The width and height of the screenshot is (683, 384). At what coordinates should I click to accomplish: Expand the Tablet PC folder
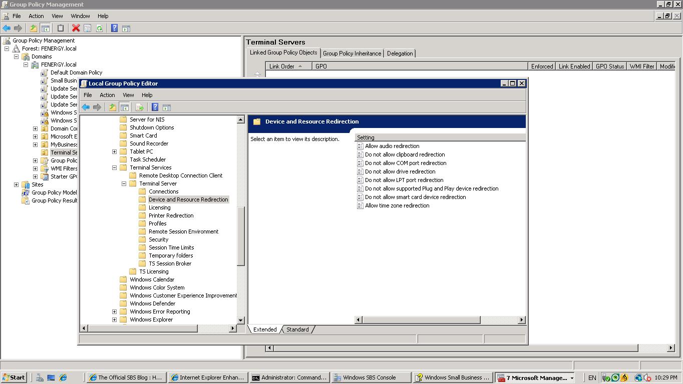coord(115,151)
